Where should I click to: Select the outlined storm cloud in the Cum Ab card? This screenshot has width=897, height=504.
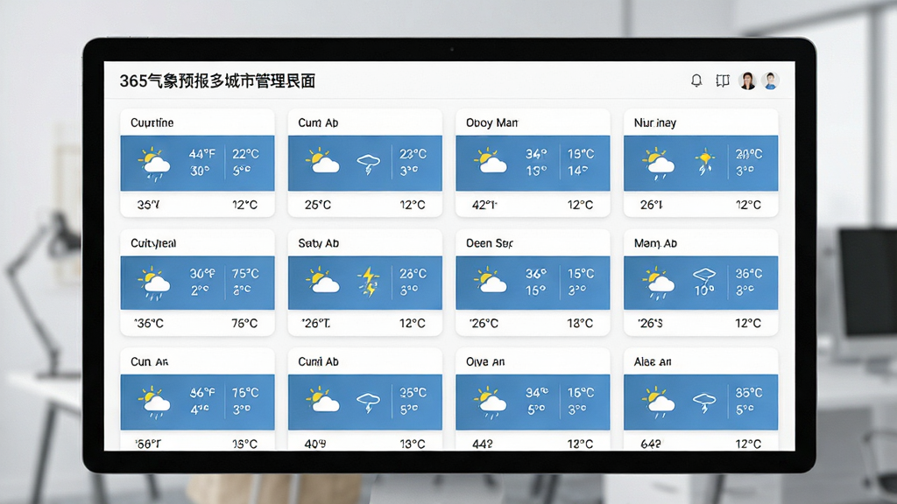(x=369, y=164)
